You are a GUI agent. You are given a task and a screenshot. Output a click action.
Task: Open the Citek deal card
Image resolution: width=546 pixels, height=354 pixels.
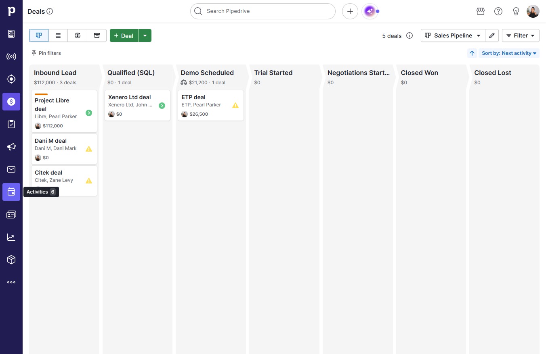64,181
